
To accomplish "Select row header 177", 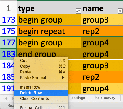I will coord(8,43).
